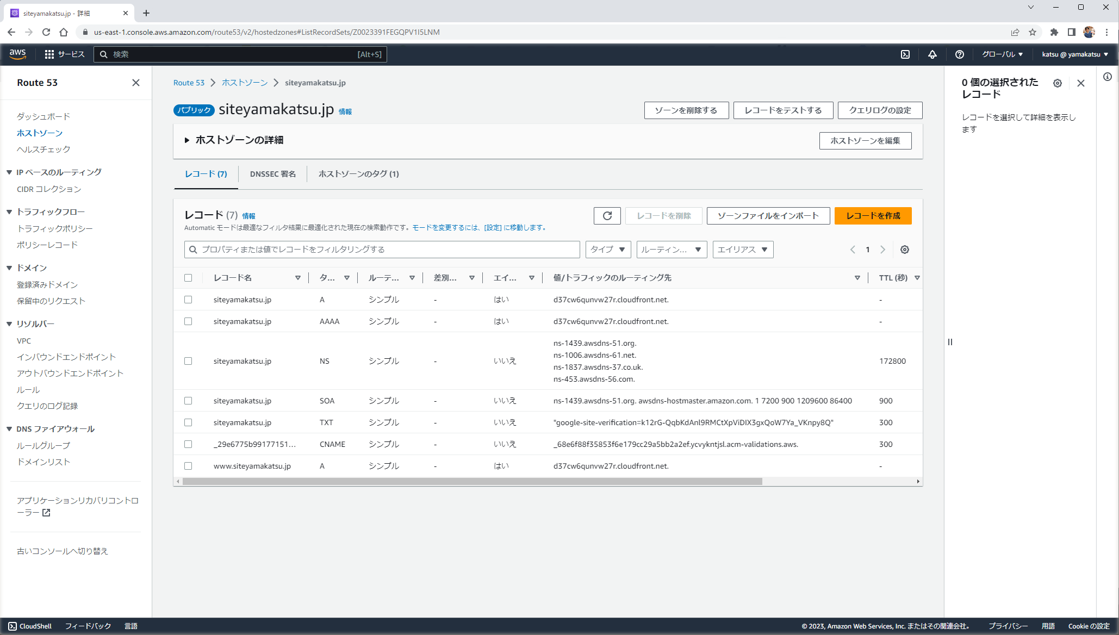
Task: Select the SOA record checkbox
Action: (x=188, y=401)
